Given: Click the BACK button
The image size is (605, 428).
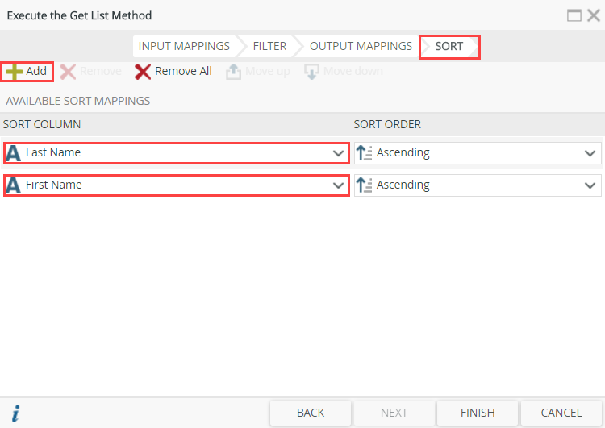Looking at the screenshot, I should (311, 413).
